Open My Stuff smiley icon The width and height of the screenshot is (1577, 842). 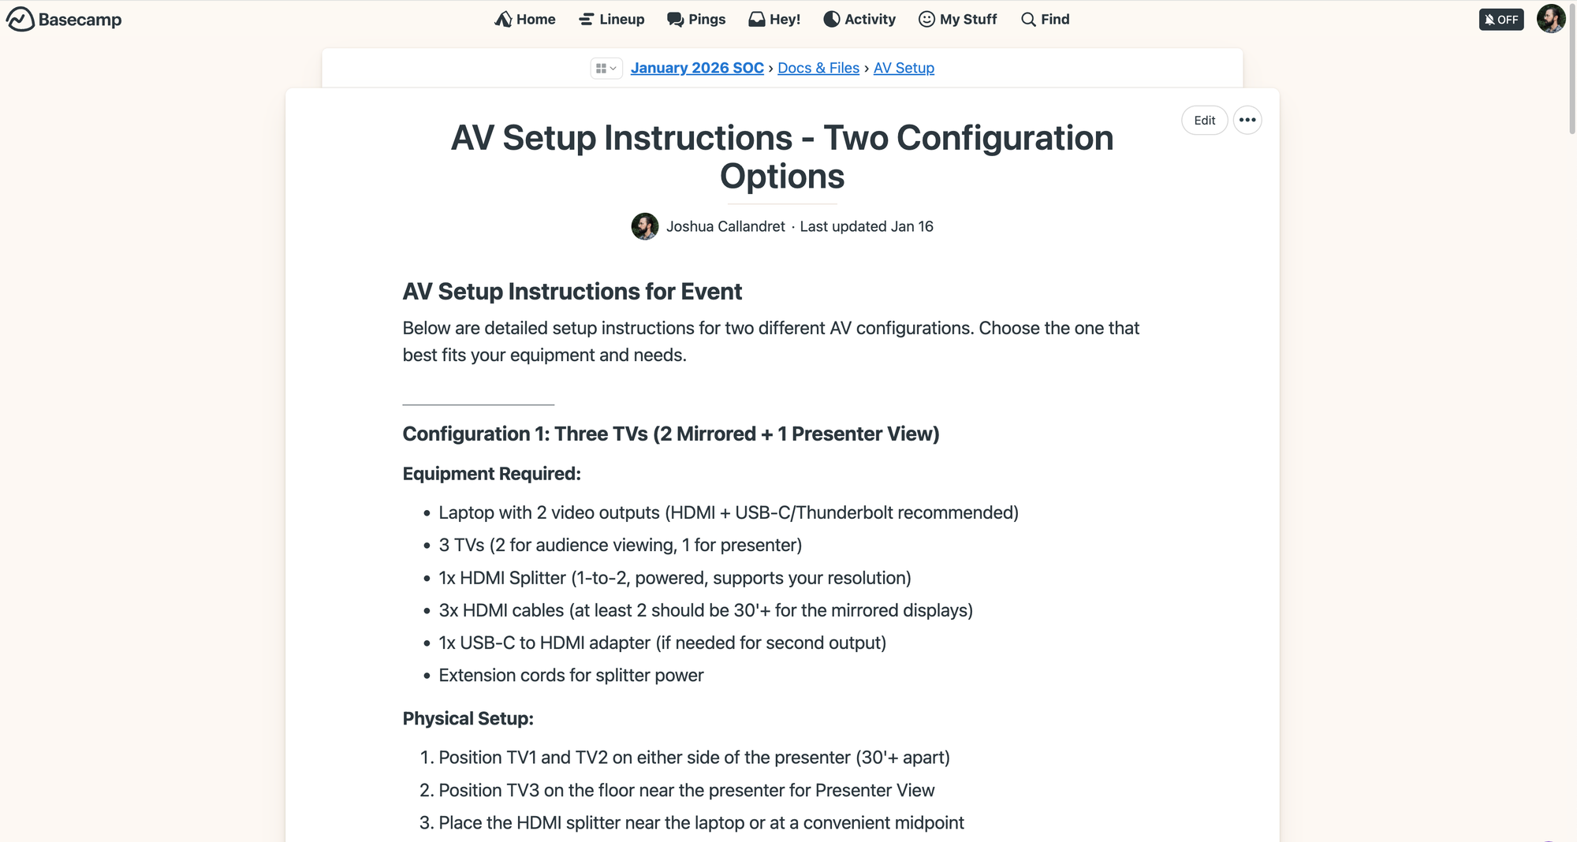point(926,19)
